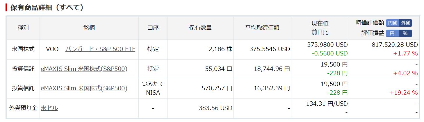This screenshot has width=424, height=122.
Task: Click the 種別 column header
Action: click(x=23, y=28)
